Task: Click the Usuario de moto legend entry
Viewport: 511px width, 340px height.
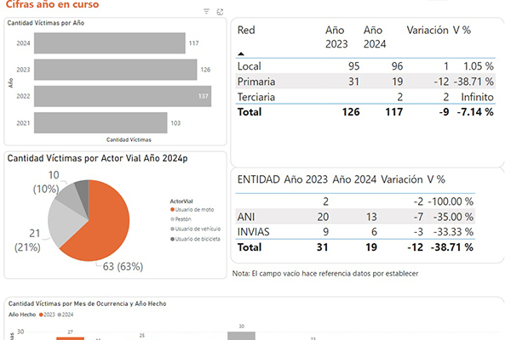Action: point(192,210)
